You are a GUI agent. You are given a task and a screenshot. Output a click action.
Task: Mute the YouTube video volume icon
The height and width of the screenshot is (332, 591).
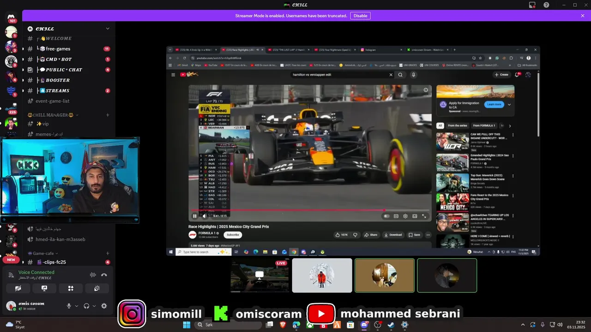(205, 216)
